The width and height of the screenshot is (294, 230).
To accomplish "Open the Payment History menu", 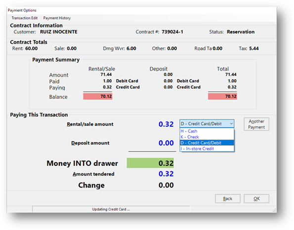I will pos(57,18).
